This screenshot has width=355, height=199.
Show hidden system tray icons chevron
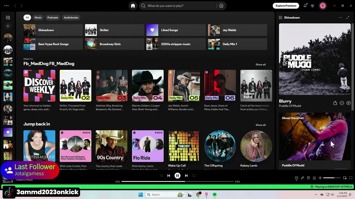click(316, 195)
